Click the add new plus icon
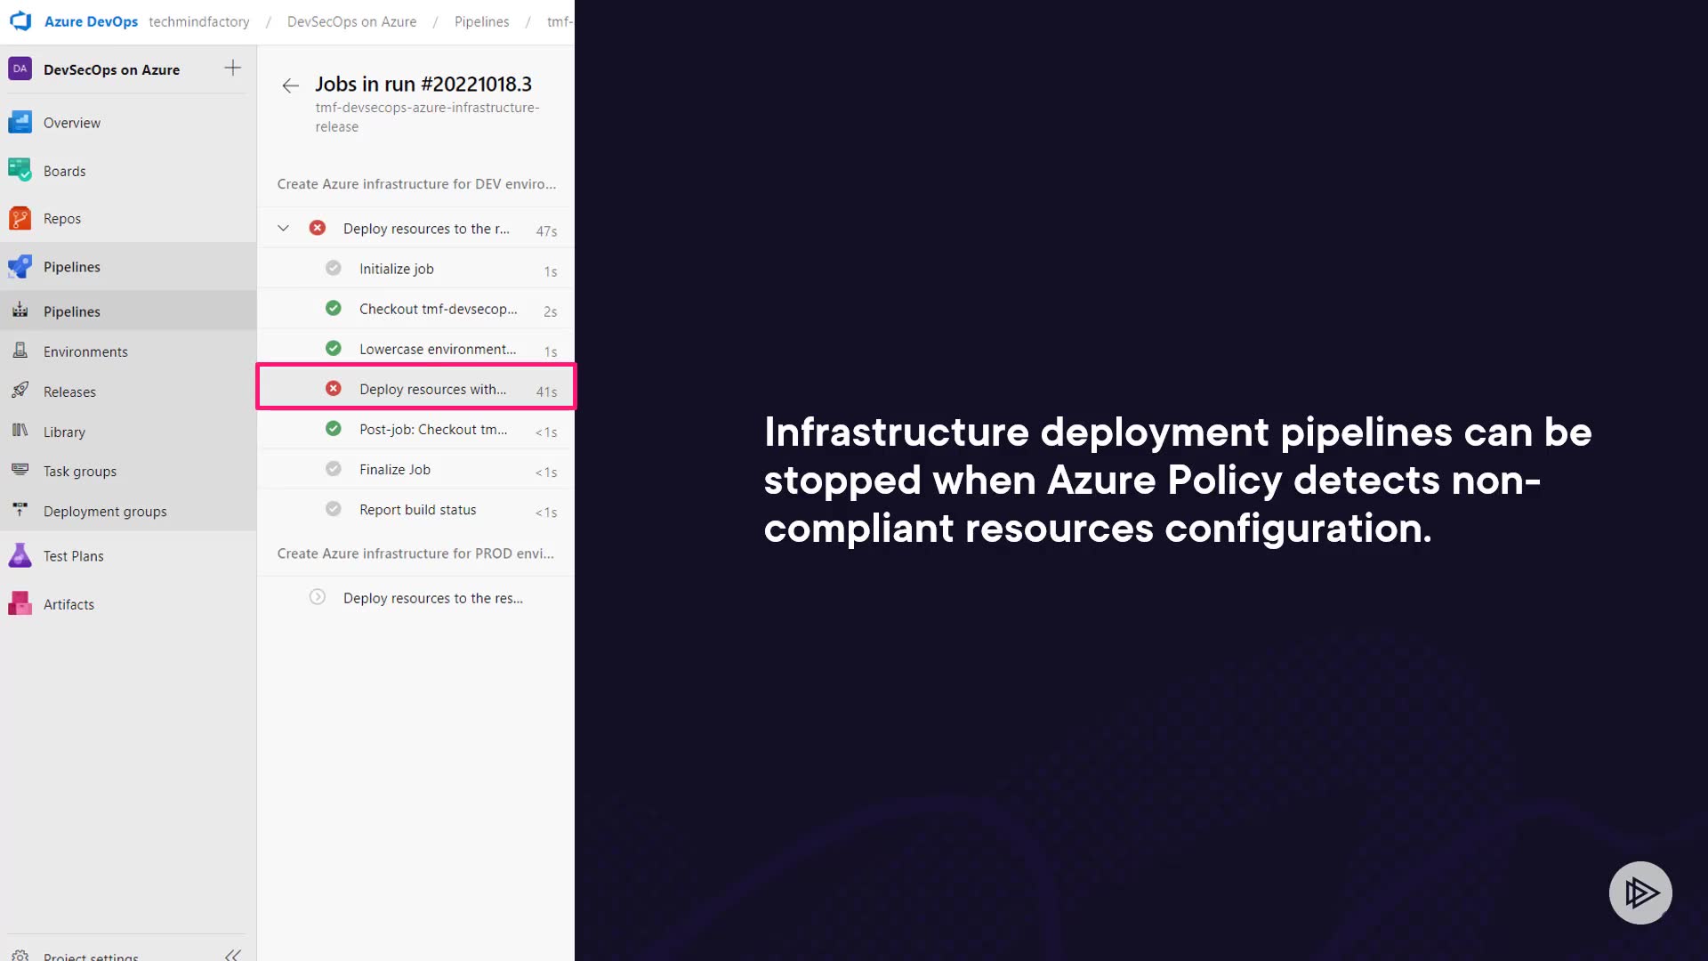This screenshot has height=961, width=1708. coord(232,68)
